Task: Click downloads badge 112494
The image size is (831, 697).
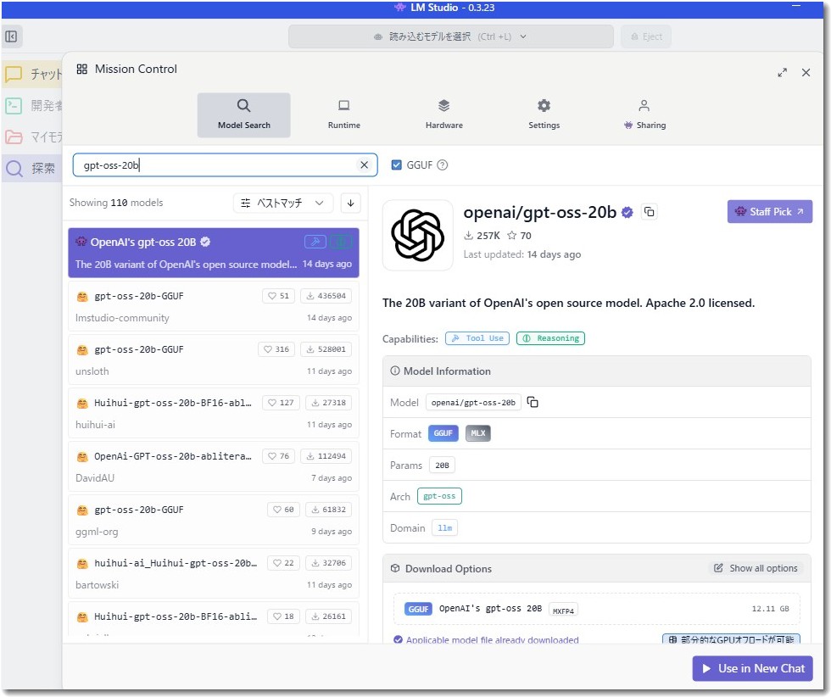Action: (326, 456)
